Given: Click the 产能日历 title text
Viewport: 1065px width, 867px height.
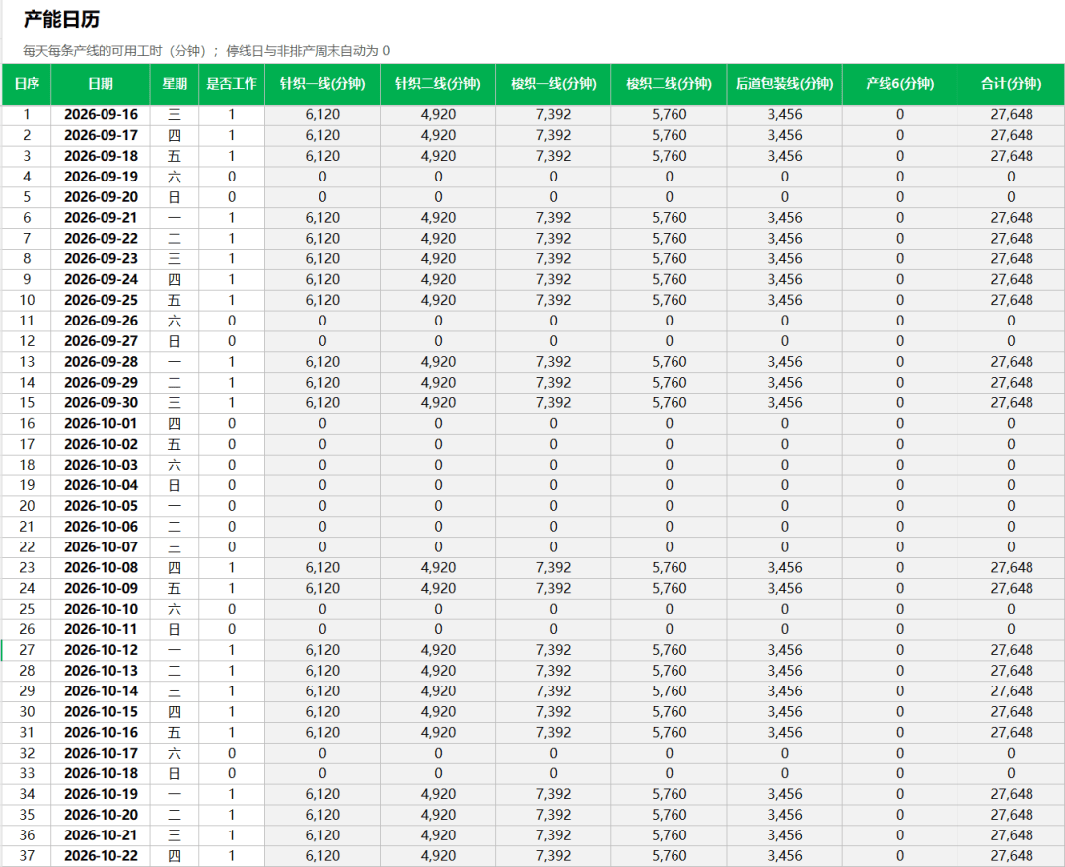Looking at the screenshot, I should pos(61,19).
